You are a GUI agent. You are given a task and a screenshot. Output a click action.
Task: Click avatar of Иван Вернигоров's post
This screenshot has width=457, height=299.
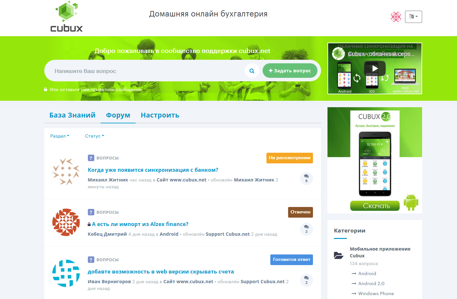coord(66,273)
